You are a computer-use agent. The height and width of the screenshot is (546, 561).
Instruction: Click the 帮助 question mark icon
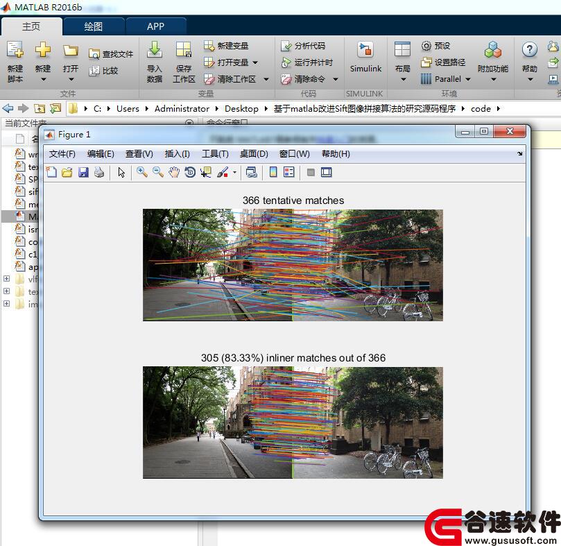(x=530, y=49)
